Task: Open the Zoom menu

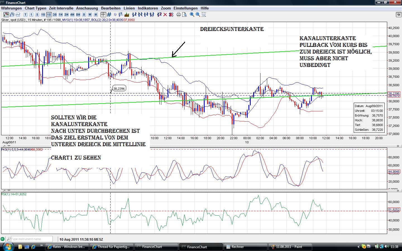Action: click(x=166, y=8)
